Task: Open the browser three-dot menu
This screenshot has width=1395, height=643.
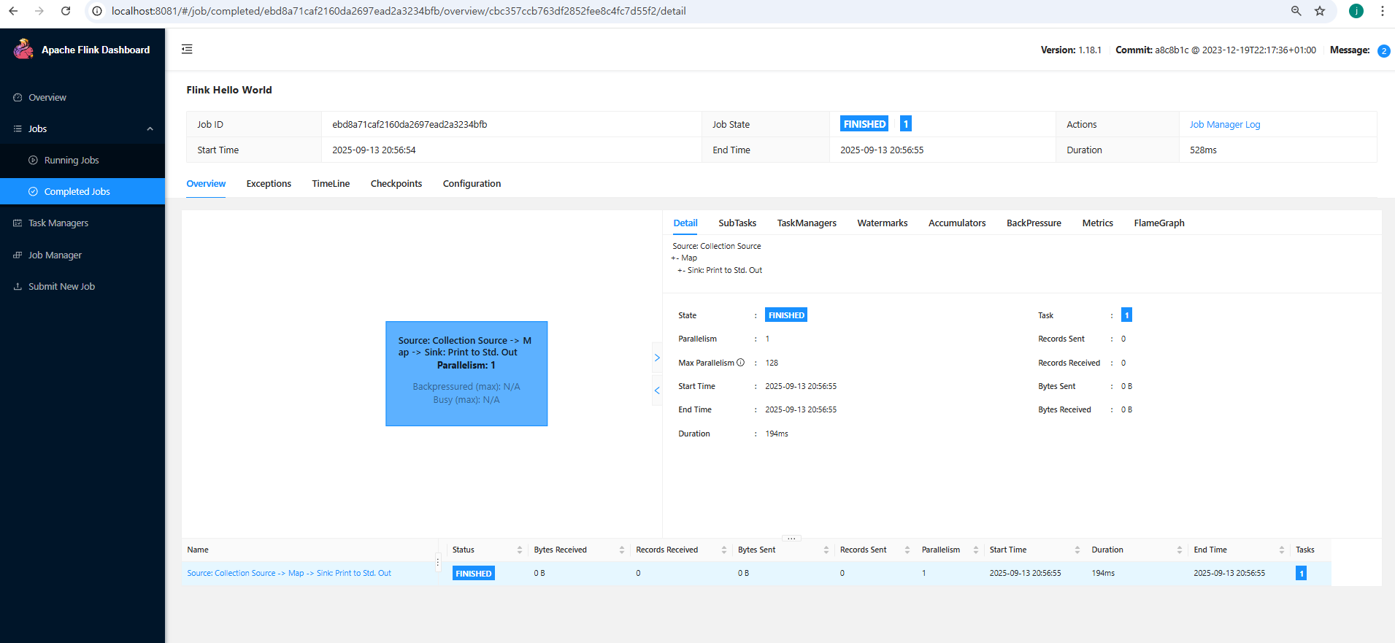Action: 1382,11
